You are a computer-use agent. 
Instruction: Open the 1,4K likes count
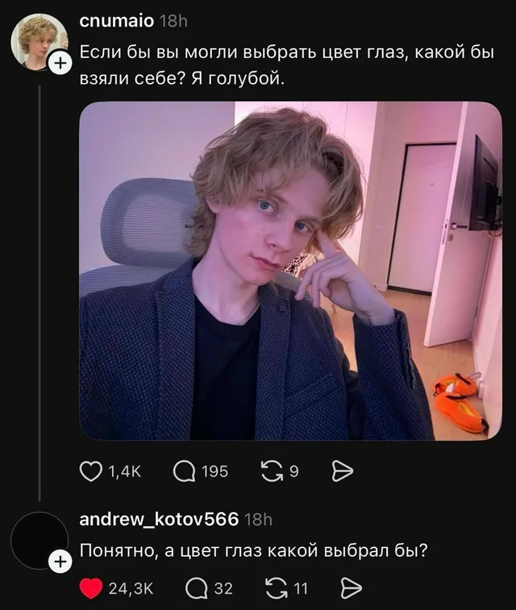124,471
